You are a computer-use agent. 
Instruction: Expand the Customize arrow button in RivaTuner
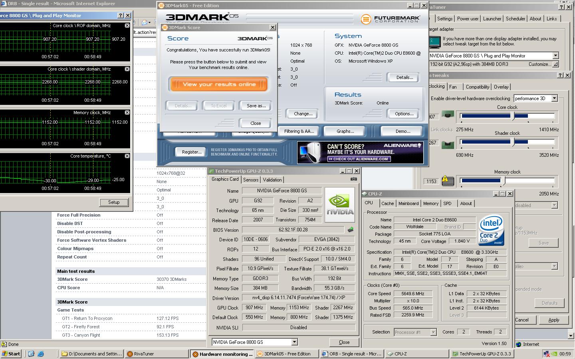click(x=555, y=64)
